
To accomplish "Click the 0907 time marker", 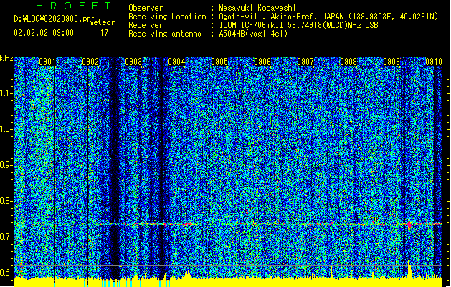I will click(x=305, y=62).
